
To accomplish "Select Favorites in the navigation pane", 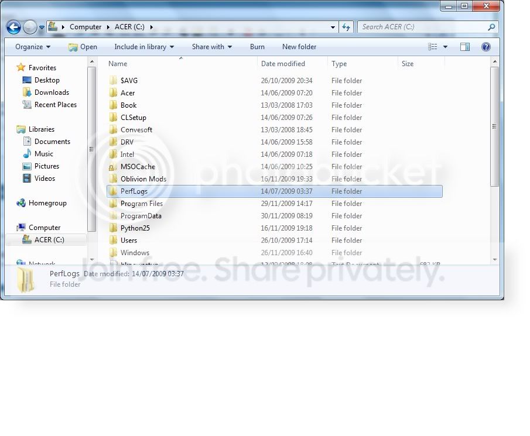I will pyautogui.click(x=42, y=68).
